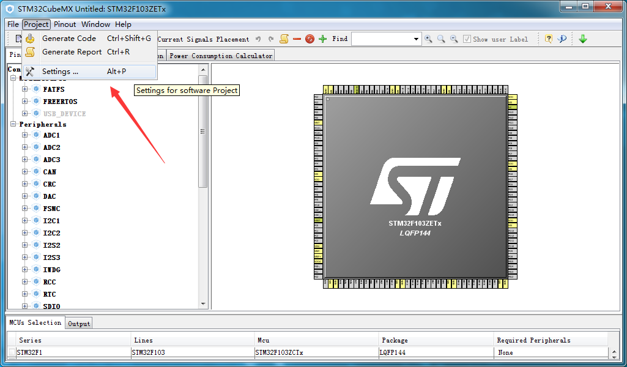
Task: Click the middle magnifier zoom icon
Action: pyautogui.click(x=441, y=39)
